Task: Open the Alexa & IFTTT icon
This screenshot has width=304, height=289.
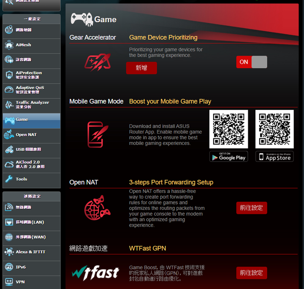Action: (x=9, y=252)
